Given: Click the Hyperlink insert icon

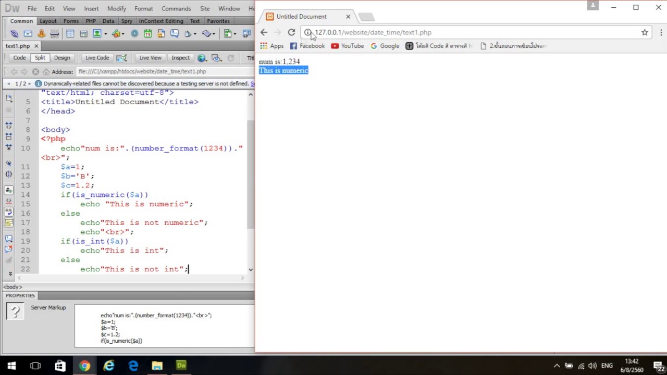Looking at the screenshot, I should pyautogui.click(x=14, y=33).
